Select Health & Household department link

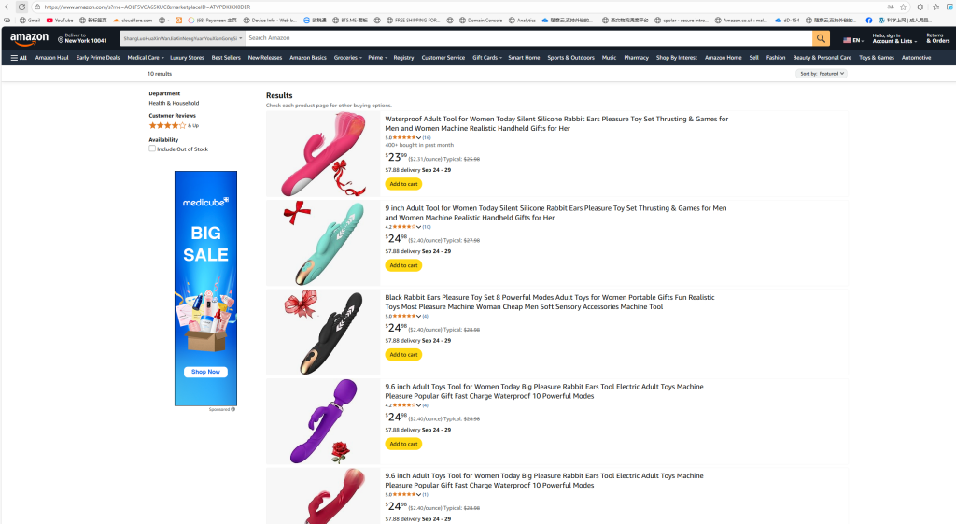coord(174,103)
